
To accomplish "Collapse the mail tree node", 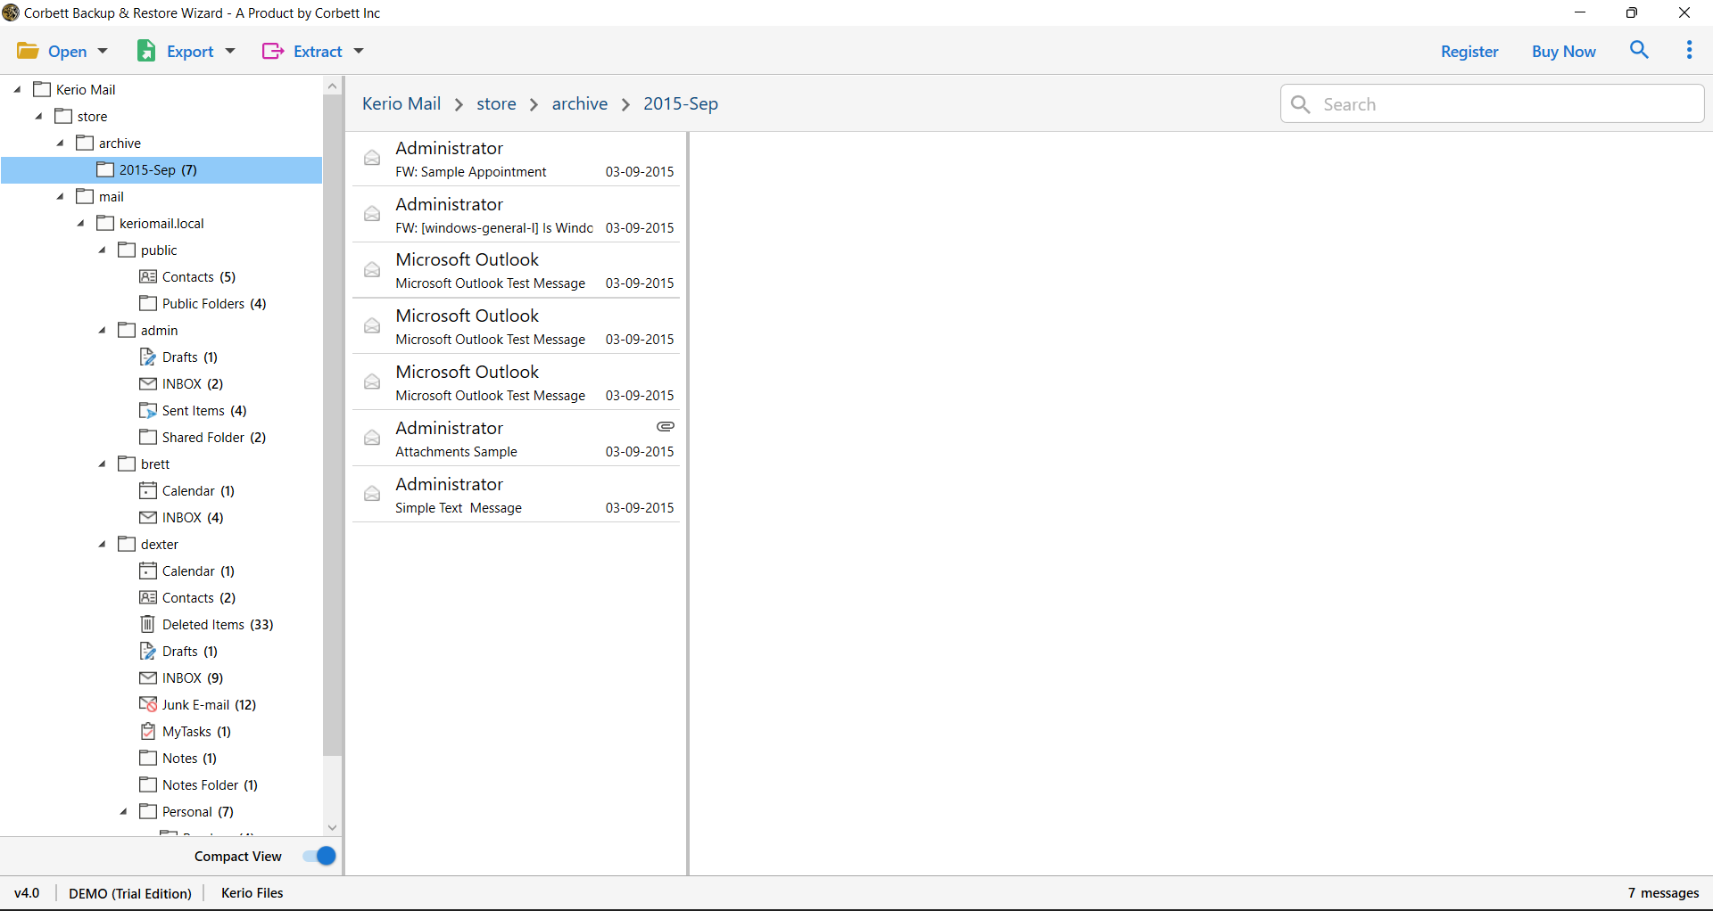I will click(x=61, y=196).
